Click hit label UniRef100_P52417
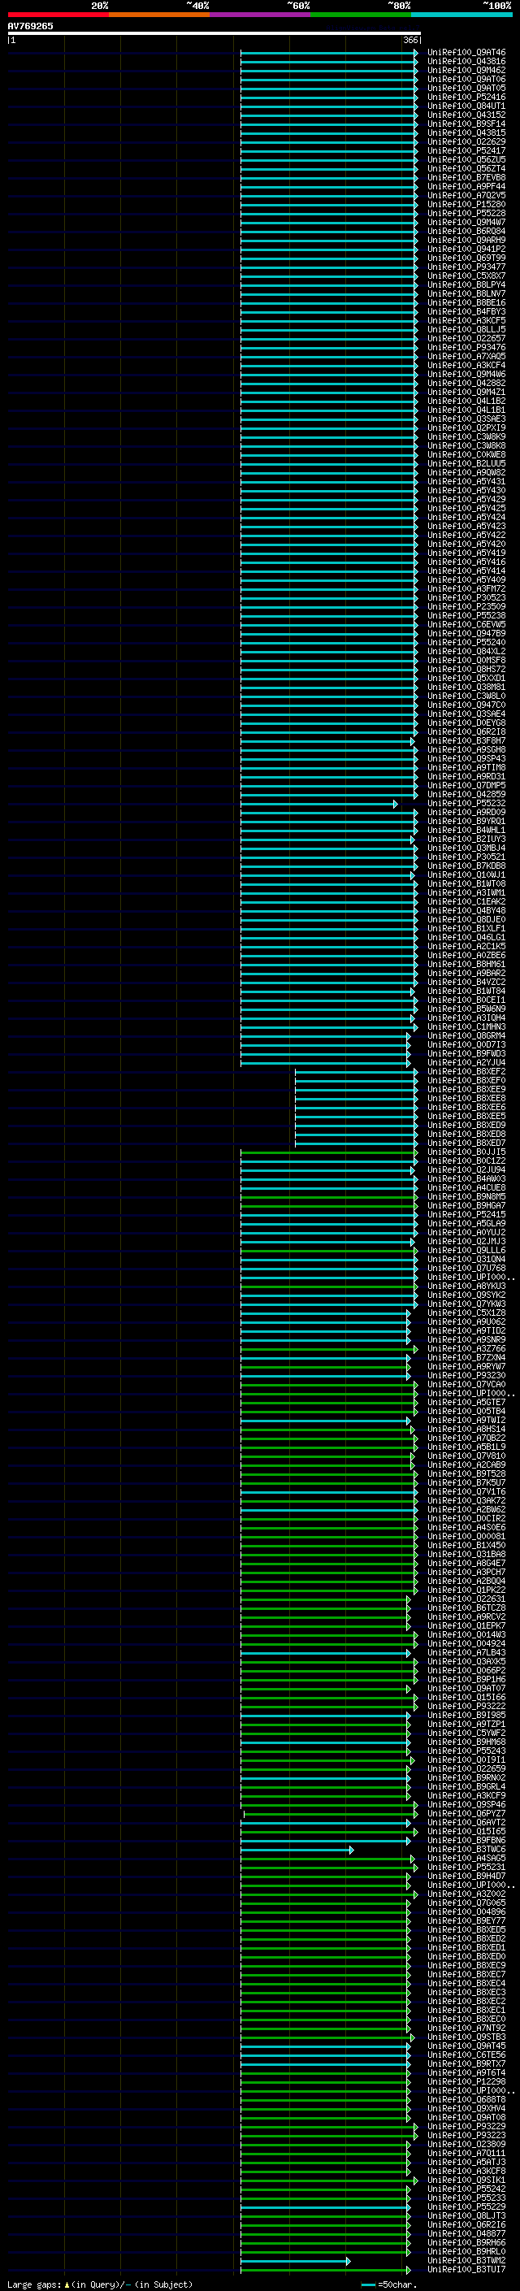This screenshot has height=2291, width=520. click(x=466, y=150)
